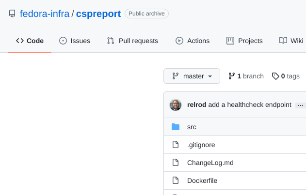This screenshot has height=195, width=306.
Task: Expand commit message with ellipsis button
Action: pyautogui.click(x=301, y=105)
